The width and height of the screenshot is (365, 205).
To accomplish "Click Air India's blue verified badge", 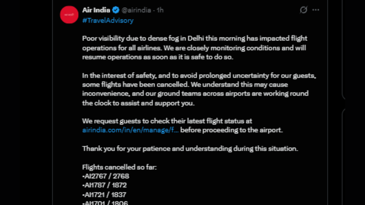I will (115, 10).
